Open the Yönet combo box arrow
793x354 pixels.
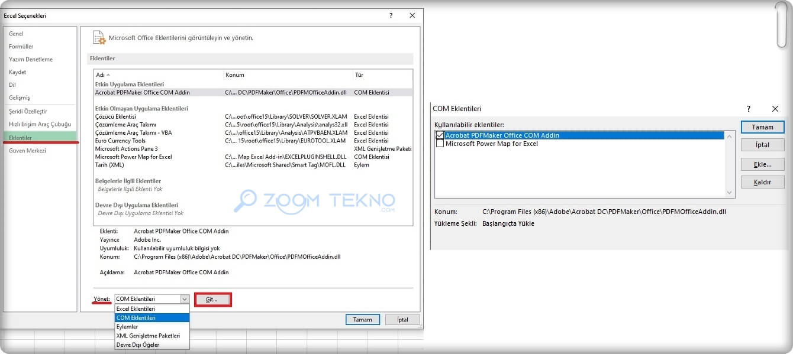[x=185, y=299]
